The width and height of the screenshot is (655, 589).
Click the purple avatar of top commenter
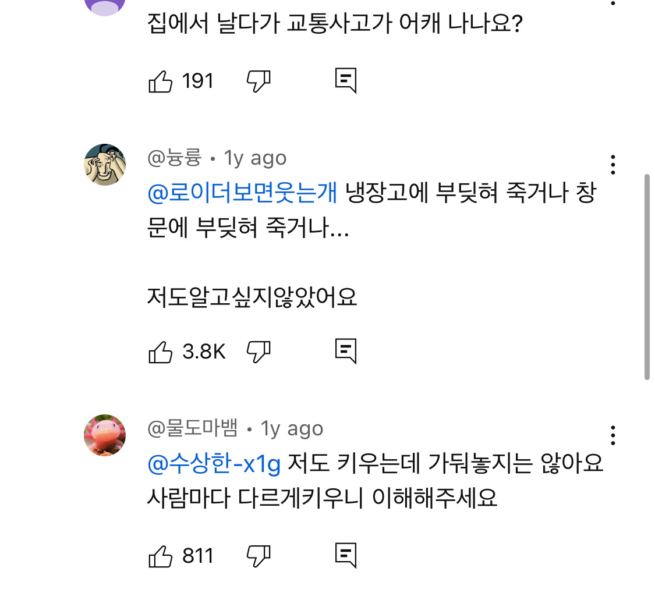tap(105, 6)
